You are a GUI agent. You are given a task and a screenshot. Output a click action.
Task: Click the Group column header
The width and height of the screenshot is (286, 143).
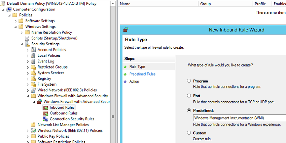click(x=226, y=4)
